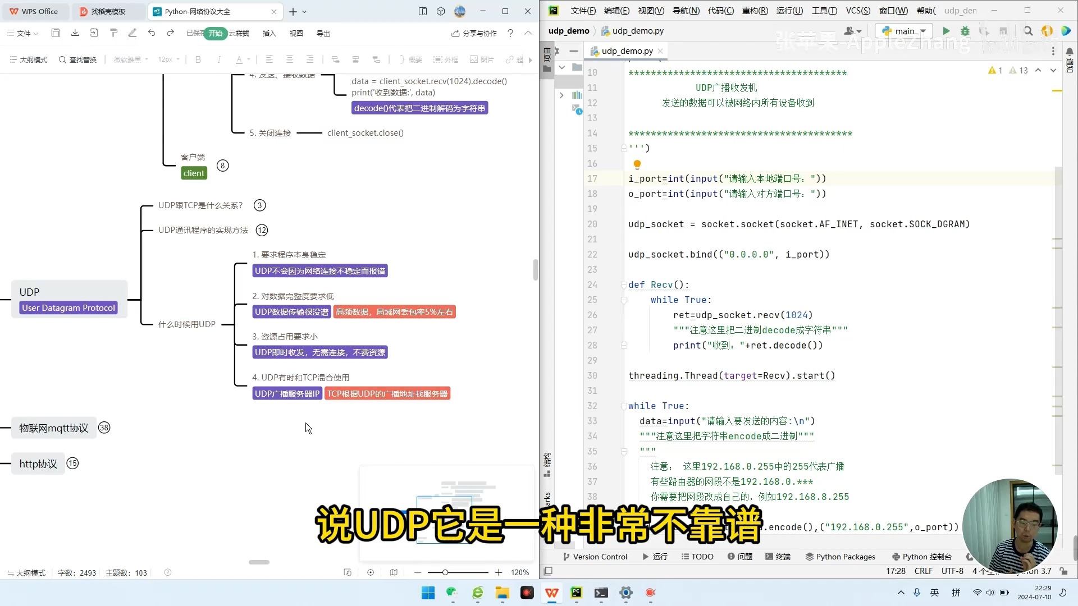The image size is (1078, 606).
Task: Click the format painter icon in WPS
Action: click(113, 33)
